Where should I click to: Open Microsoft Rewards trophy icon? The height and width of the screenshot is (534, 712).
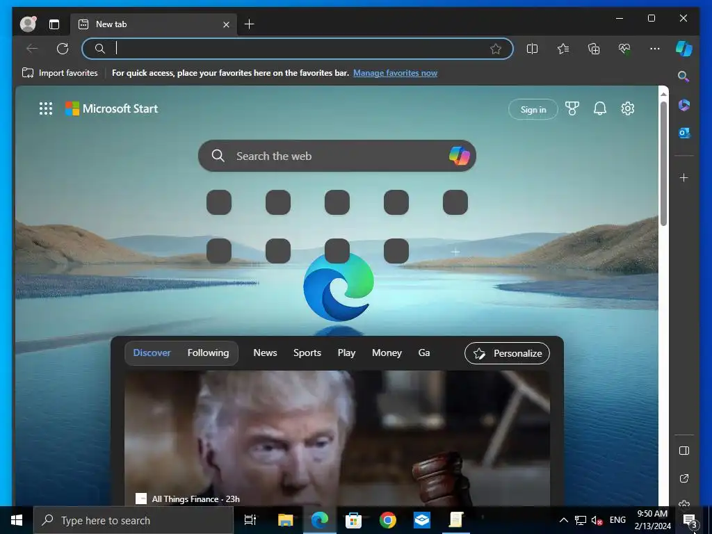(572, 108)
